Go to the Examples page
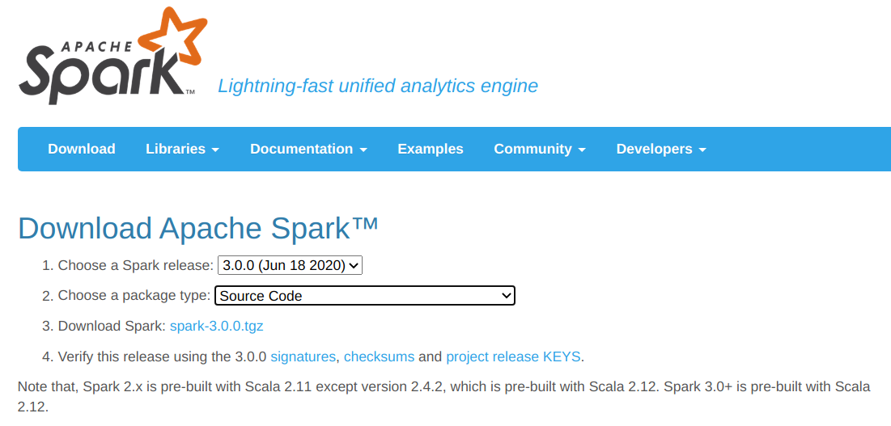This screenshot has width=891, height=426. 431,149
